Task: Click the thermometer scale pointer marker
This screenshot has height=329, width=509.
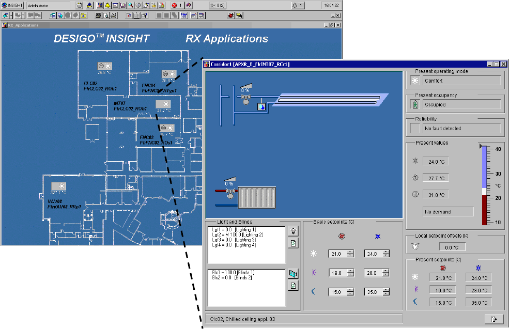Action: coord(481,146)
